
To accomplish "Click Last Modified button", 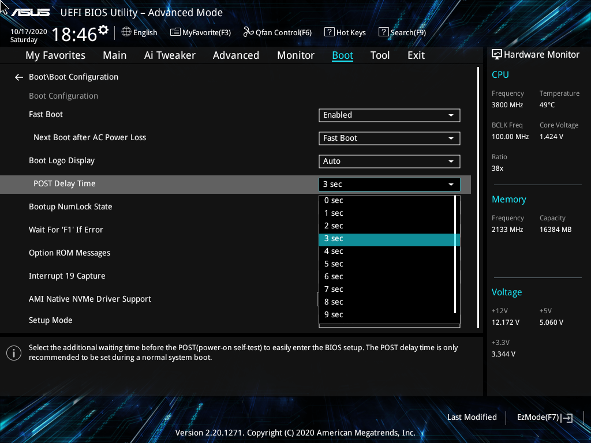I will pyautogui.click(x=472, y=418).
